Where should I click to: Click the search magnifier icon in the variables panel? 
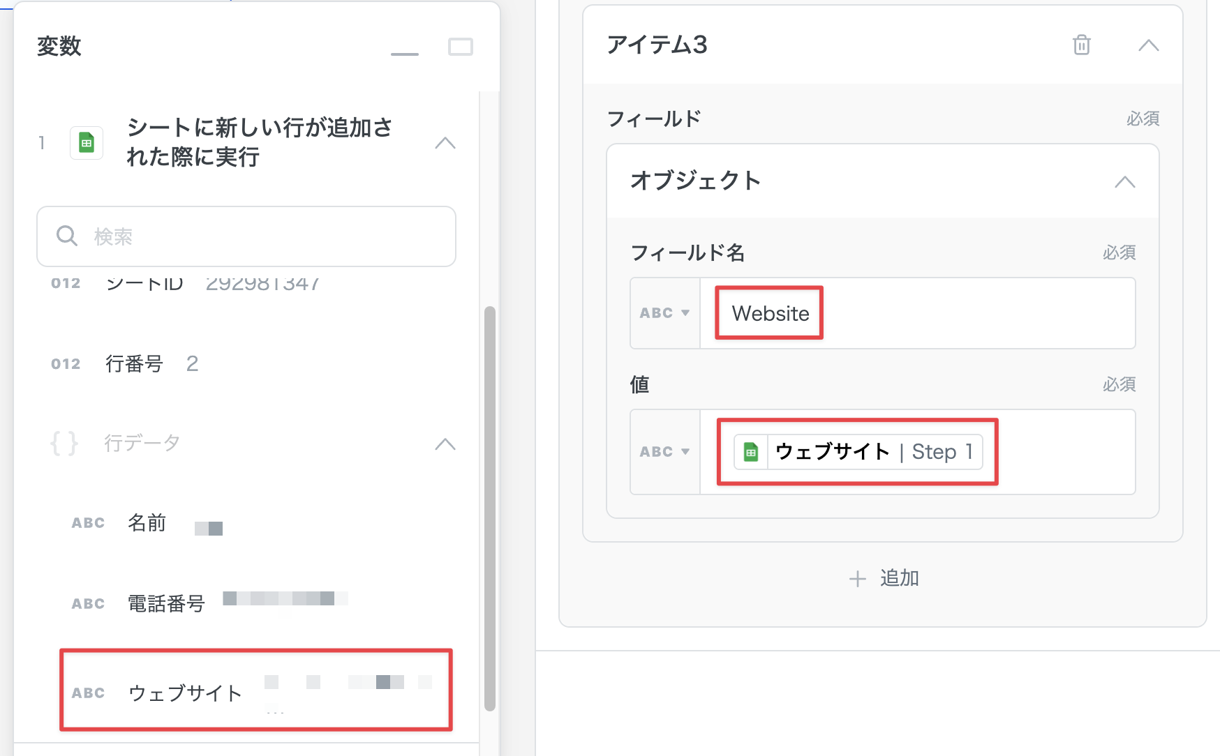67,236
